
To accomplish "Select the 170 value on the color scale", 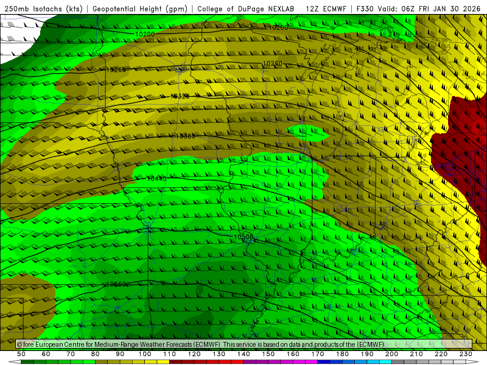I will tap(318, 354).
